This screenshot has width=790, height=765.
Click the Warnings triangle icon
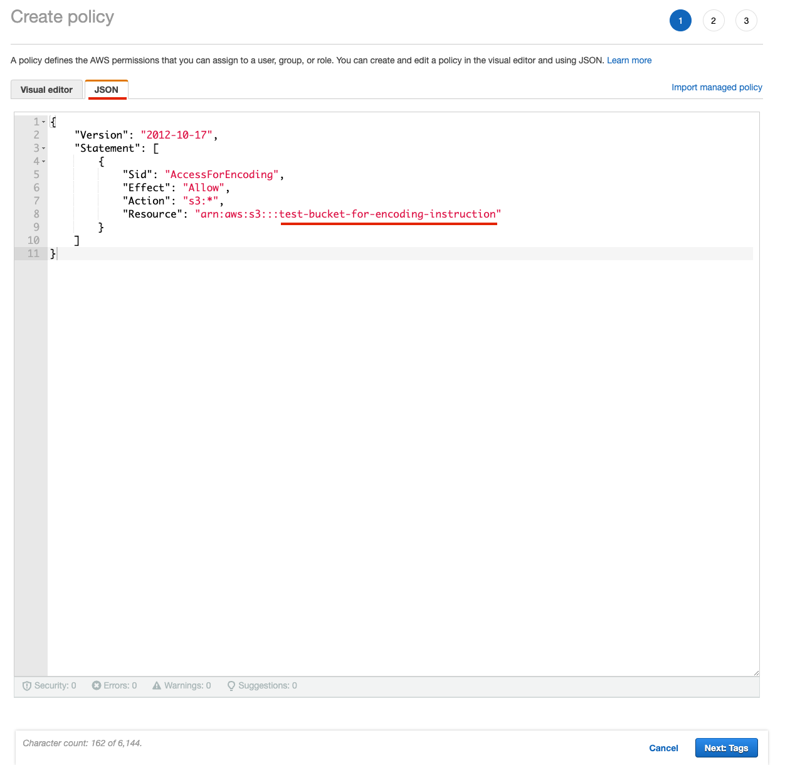[157, 685]
